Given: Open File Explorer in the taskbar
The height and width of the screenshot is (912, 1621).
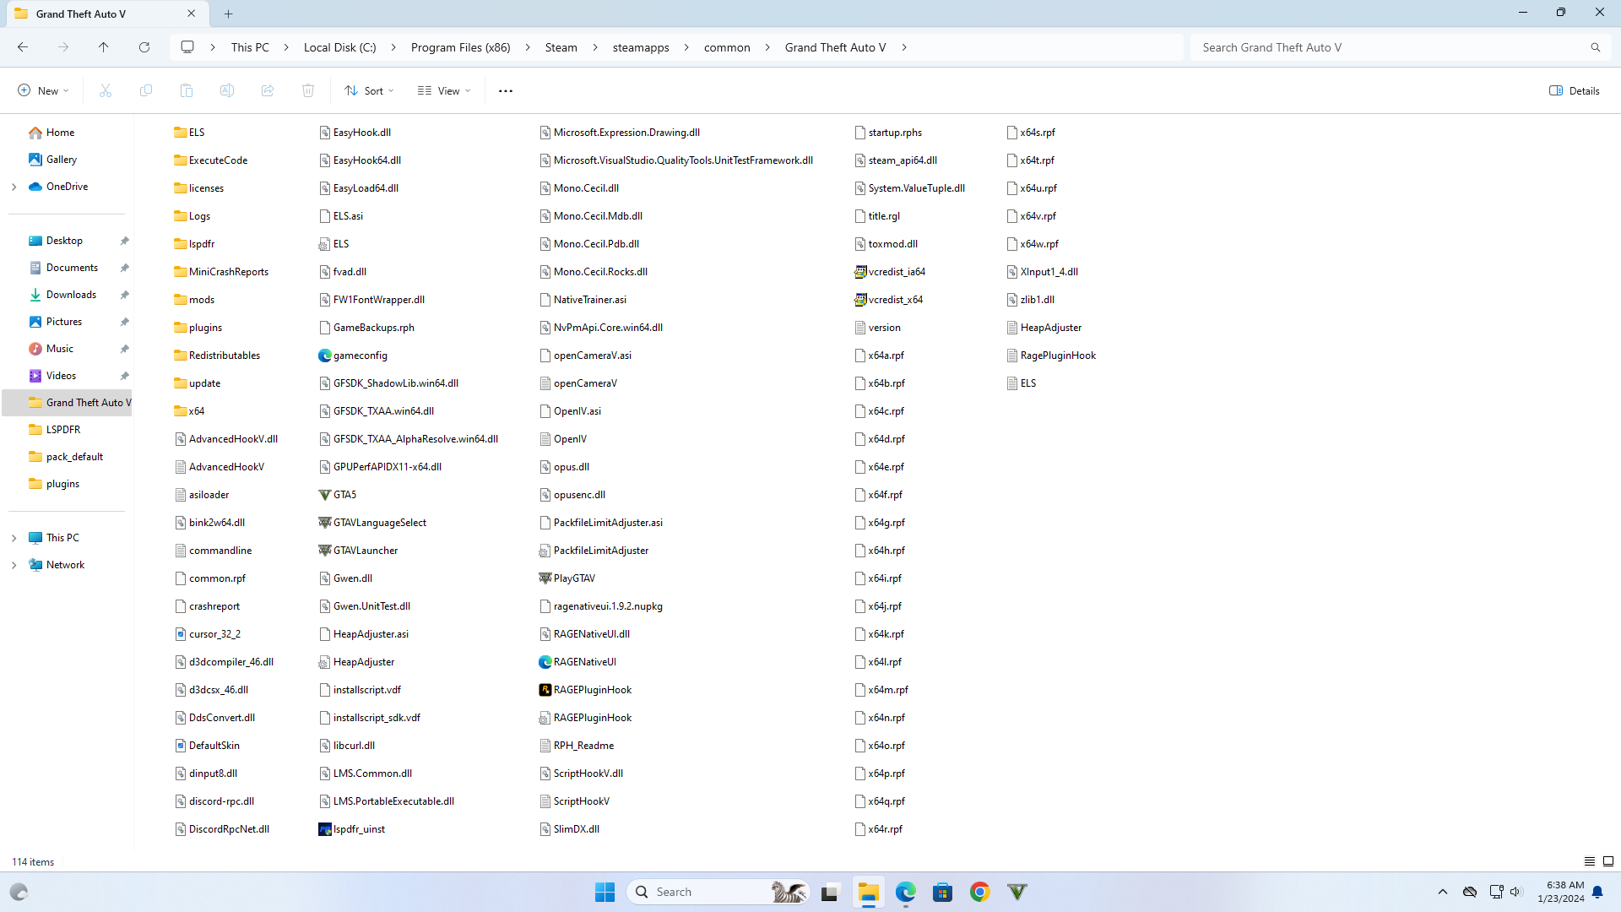Looking at the screenshot, I should 868,892.
